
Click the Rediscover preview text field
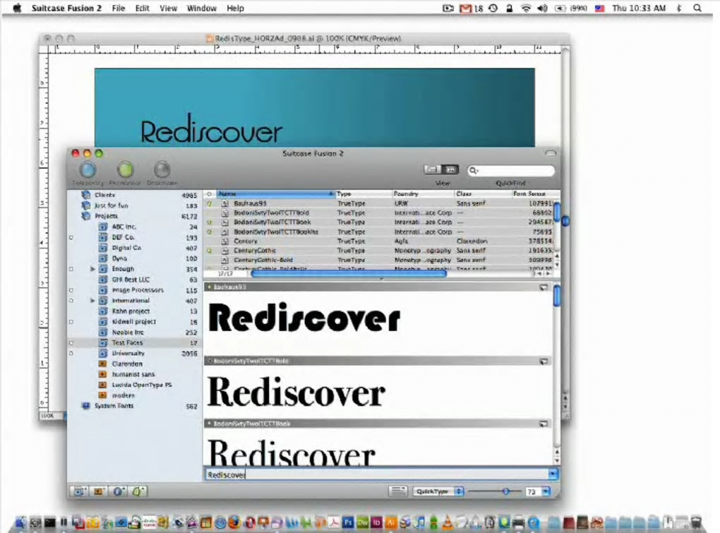[x=376, y=474]
